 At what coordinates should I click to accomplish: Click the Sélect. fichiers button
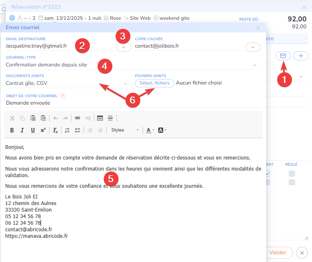point(154,83)
